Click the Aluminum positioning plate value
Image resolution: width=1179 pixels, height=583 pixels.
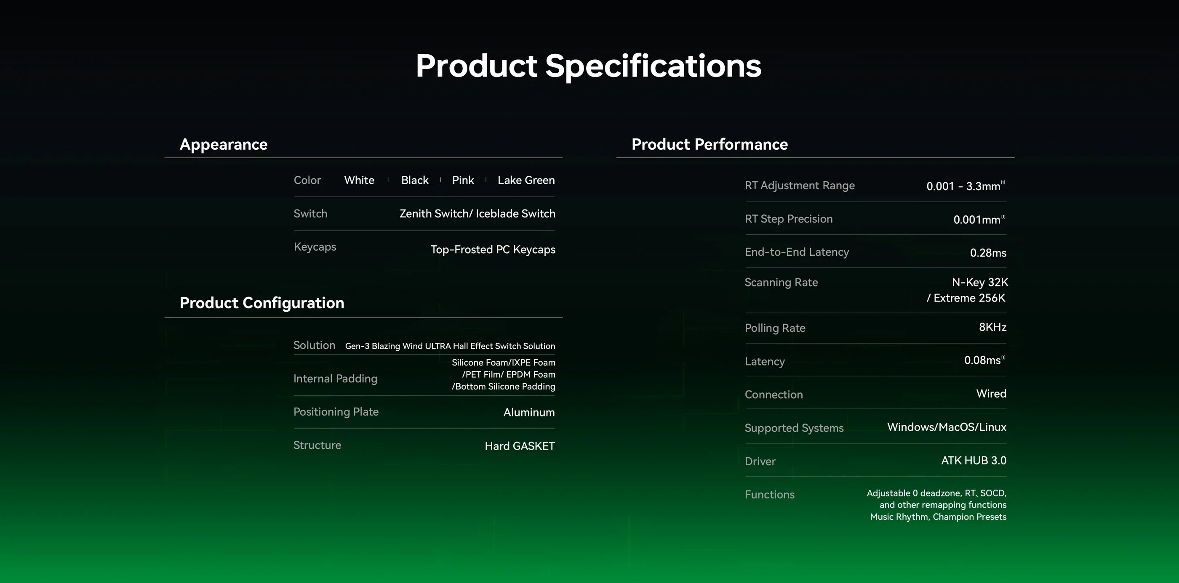pyautogui.click(x=528, y=413)
